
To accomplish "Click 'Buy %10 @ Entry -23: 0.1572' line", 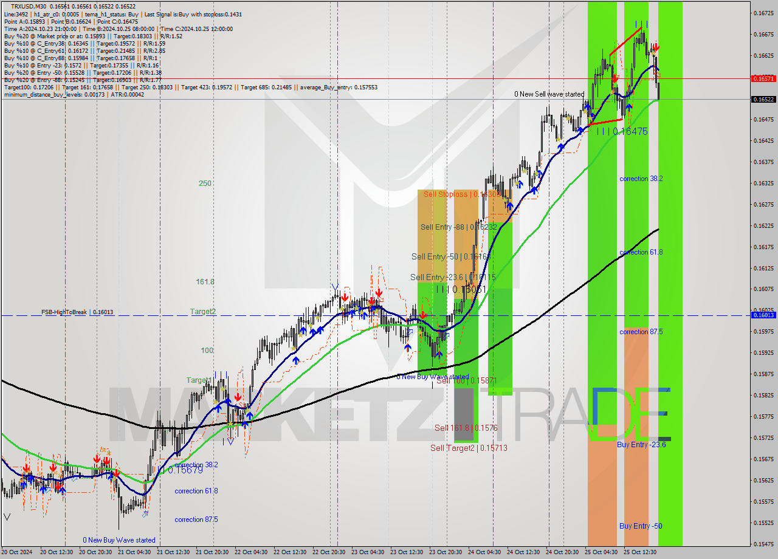I will [81, 66].
